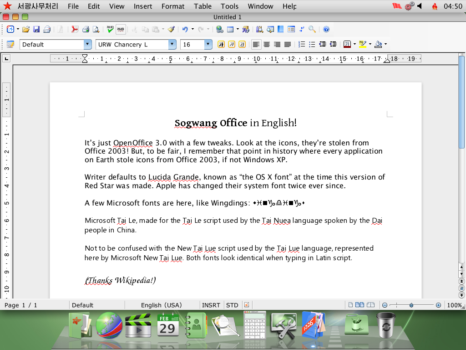Viewport: 466px width, 350px height.
Task: Open OpenOffice Help
Action: [326, 29]
